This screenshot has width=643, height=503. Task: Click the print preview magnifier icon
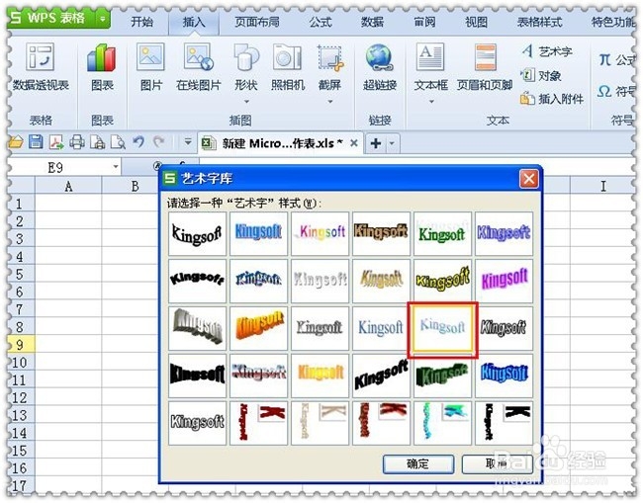[x=118, y=142]
